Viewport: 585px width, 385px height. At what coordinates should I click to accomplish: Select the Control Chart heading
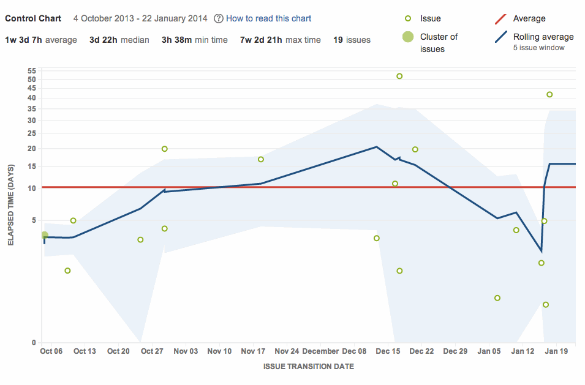35,18
